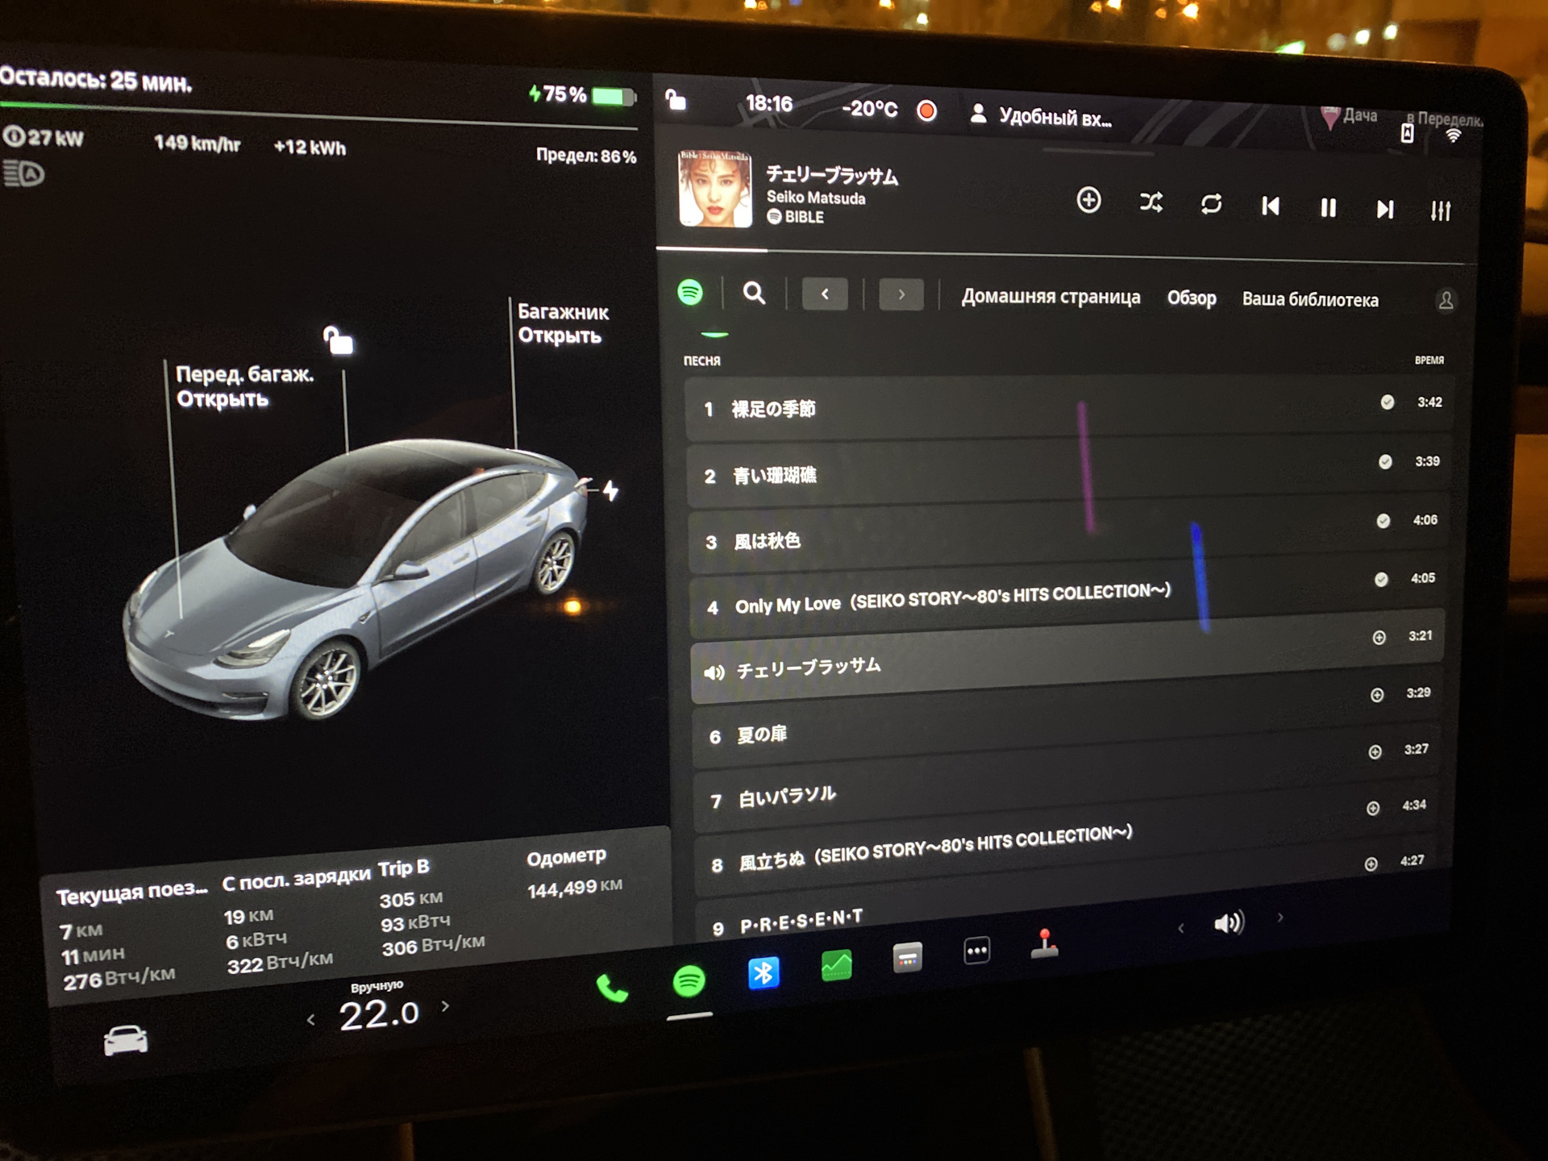Open the arcade joystick app
This screenshot has height=1161, width=1548.
coord(1044,944)
